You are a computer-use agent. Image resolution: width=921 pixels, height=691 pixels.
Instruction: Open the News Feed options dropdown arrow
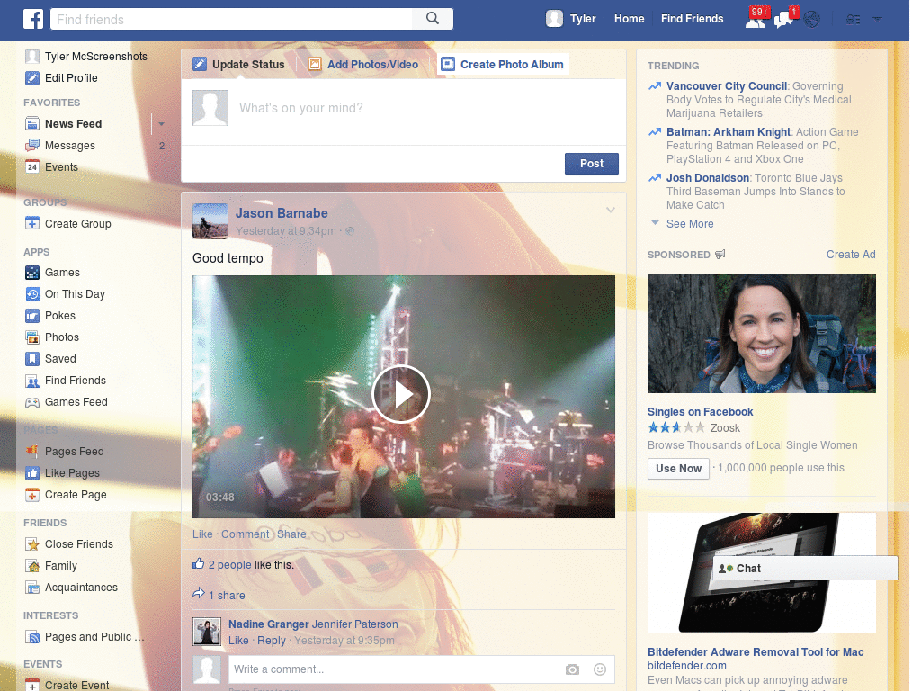click(x=161, y=124)
